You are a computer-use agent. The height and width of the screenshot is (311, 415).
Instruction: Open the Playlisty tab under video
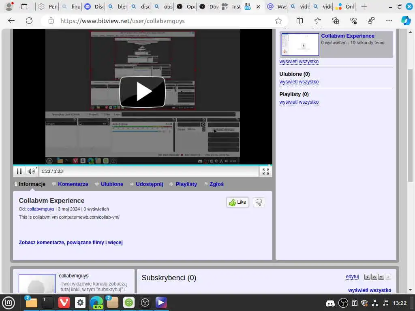pos(186,184)
